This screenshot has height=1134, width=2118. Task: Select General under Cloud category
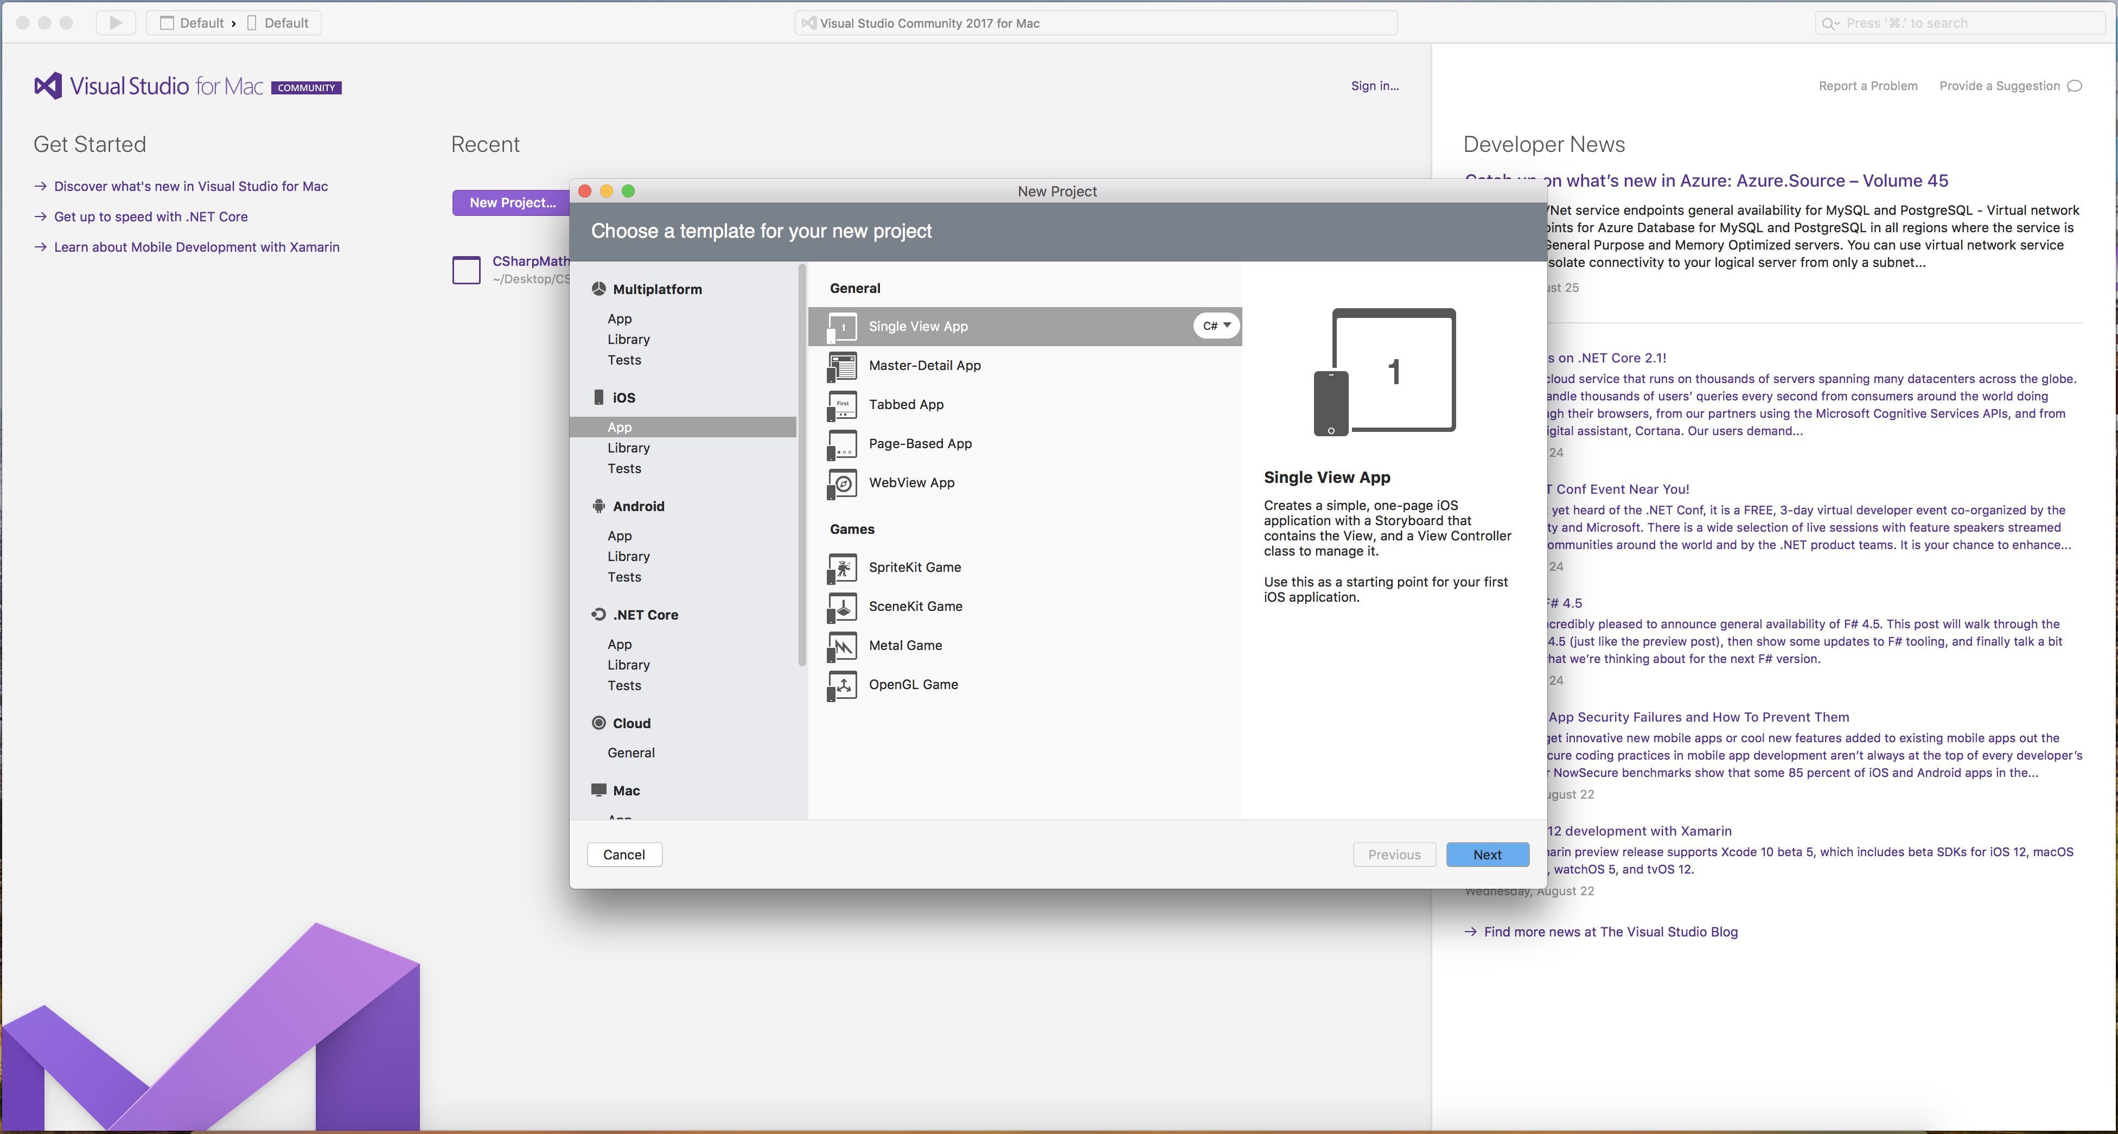(630, 753)
